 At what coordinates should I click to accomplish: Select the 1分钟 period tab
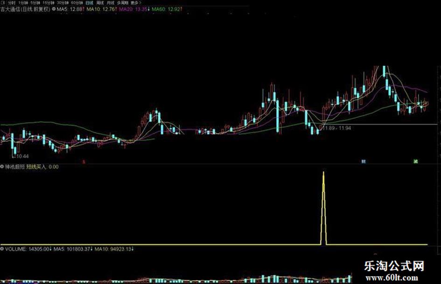coord(23,3)
